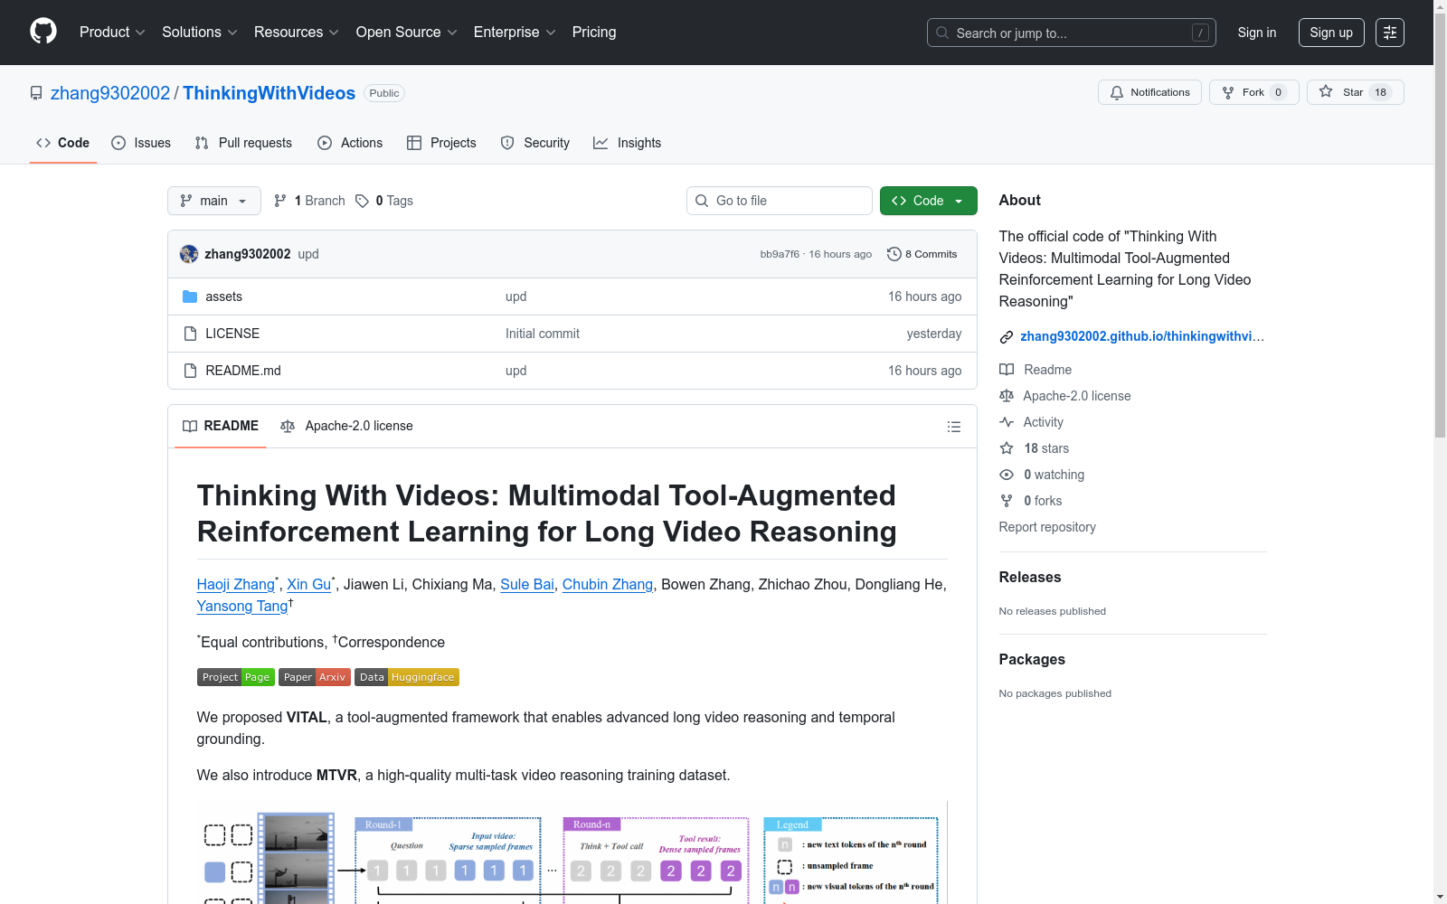
Task: Click the Sign in link
Action: [1257, 33]
